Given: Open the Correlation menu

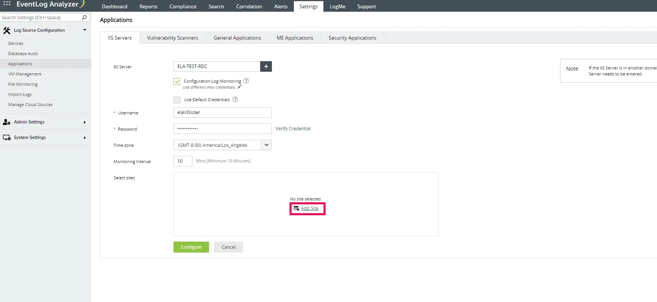Looking at the screenshot, I should [249, 6].
